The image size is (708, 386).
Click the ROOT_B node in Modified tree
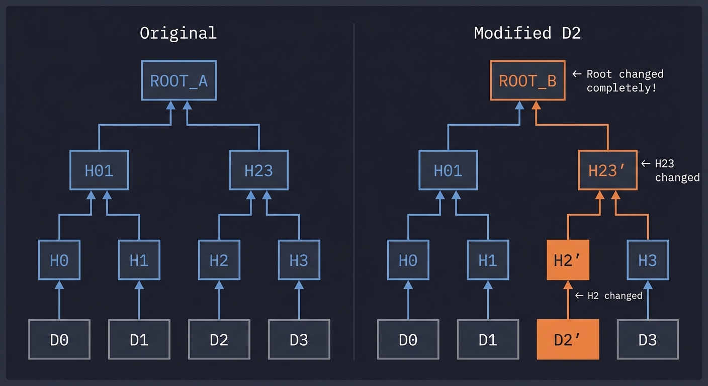527,80
